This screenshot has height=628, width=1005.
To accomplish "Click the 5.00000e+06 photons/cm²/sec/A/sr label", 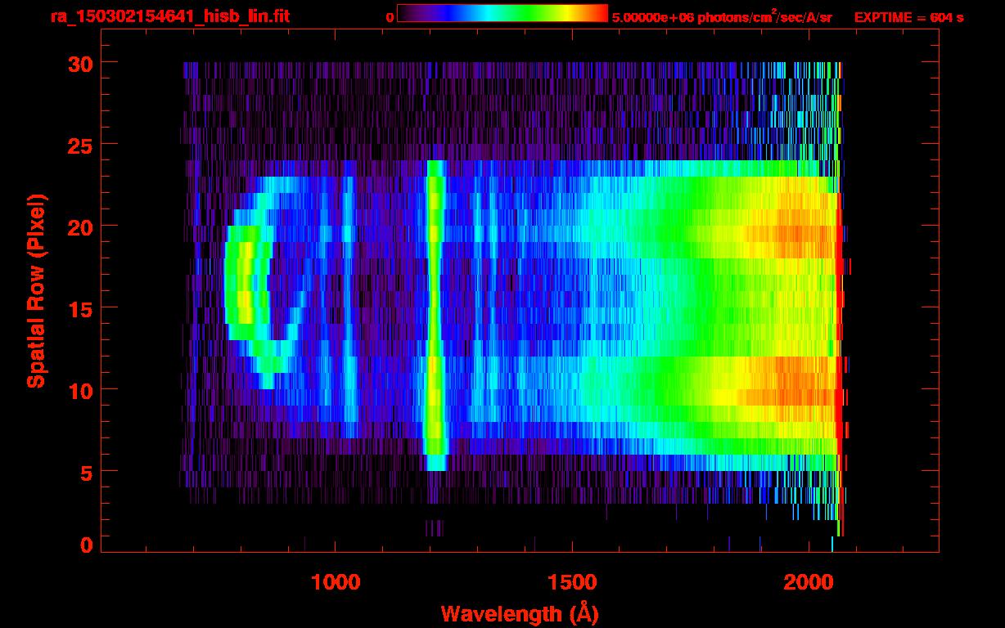I will coord(722,17).
